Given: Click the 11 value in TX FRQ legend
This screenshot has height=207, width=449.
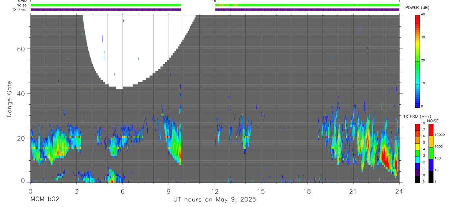Looking at the screenshot, I should pyautogui.click(x=423, y=169).
